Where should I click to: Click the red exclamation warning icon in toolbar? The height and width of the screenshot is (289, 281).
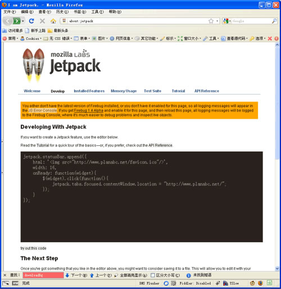pos(277,38)
